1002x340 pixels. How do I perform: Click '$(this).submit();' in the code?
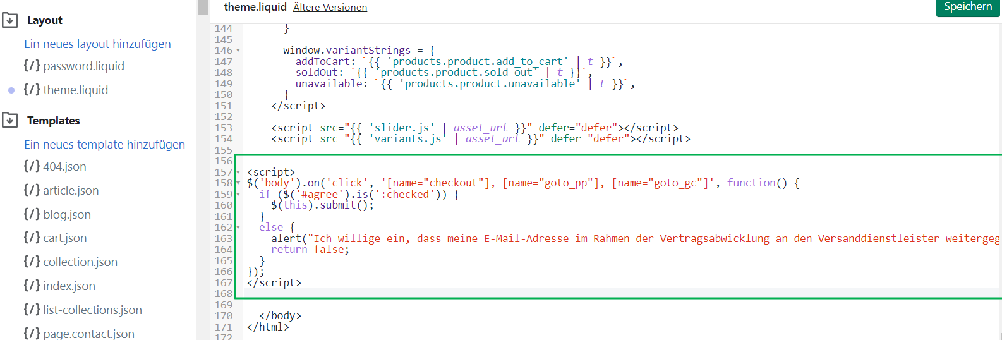point(323,205)
